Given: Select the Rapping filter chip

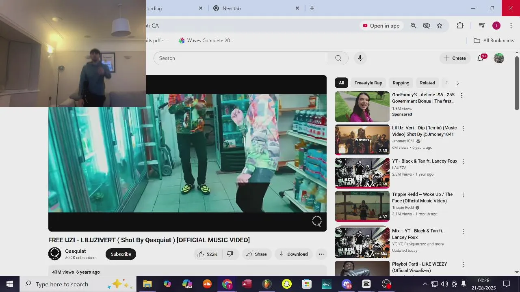Looking at the screenshot, I should (401, 83).
